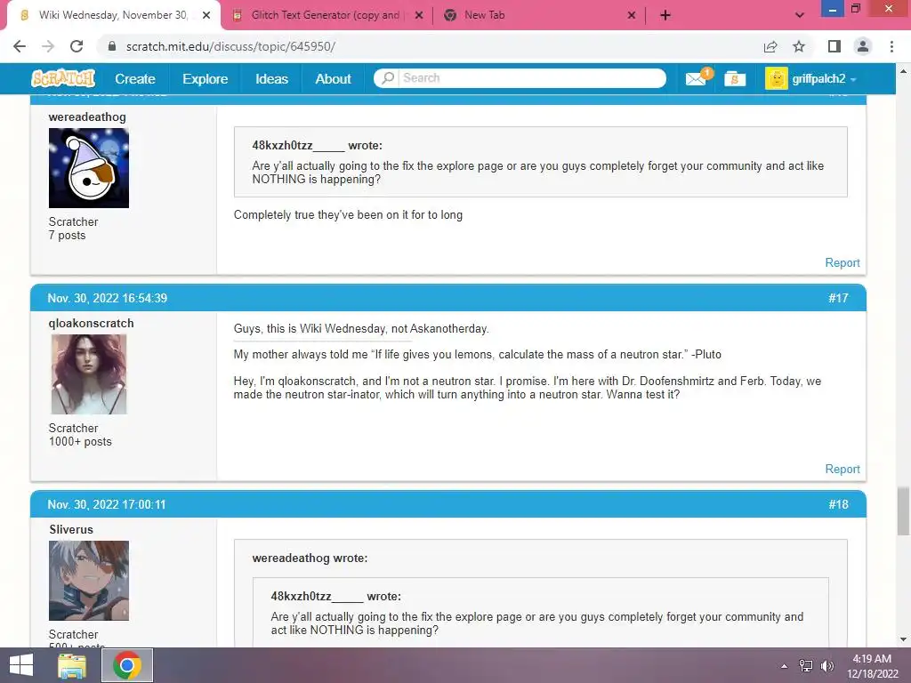Click timestamp Nov. 30, 2022 17:00:11

click(x=107, y=505)
